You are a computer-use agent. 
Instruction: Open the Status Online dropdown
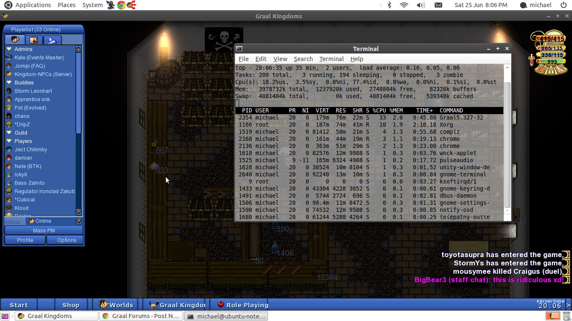78,221
